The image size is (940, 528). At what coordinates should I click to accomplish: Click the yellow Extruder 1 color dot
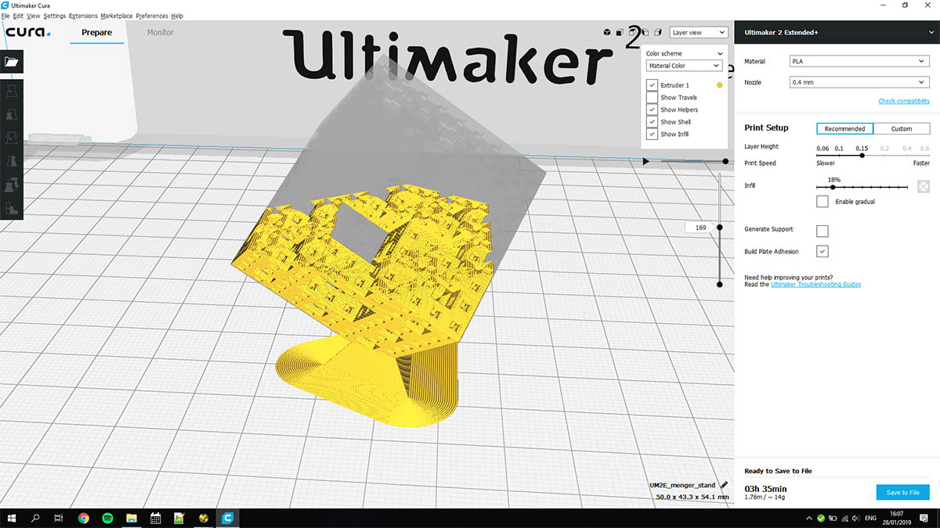click(719, 84)
